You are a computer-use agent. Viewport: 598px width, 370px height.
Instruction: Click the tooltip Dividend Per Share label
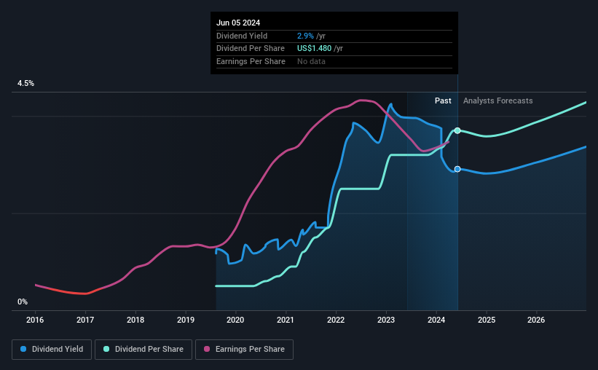(250, 49)
